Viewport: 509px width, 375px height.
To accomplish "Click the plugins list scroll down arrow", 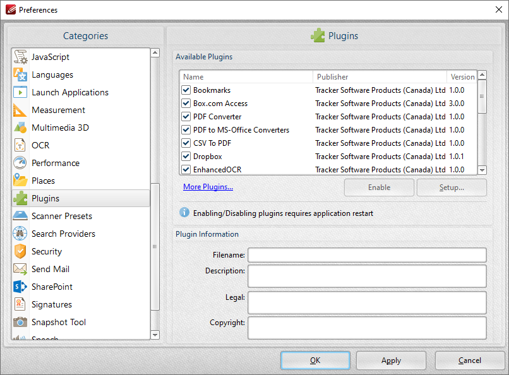I will 482,170.
